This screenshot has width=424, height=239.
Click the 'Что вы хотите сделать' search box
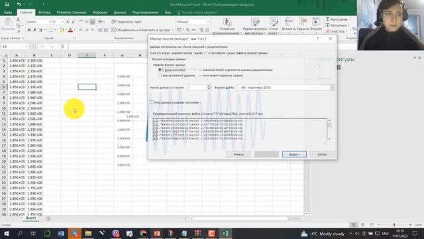pos(199,13)
